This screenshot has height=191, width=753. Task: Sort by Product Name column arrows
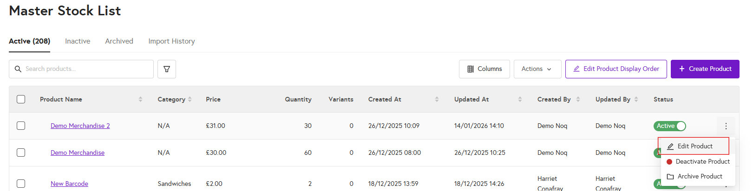point(140,99)
